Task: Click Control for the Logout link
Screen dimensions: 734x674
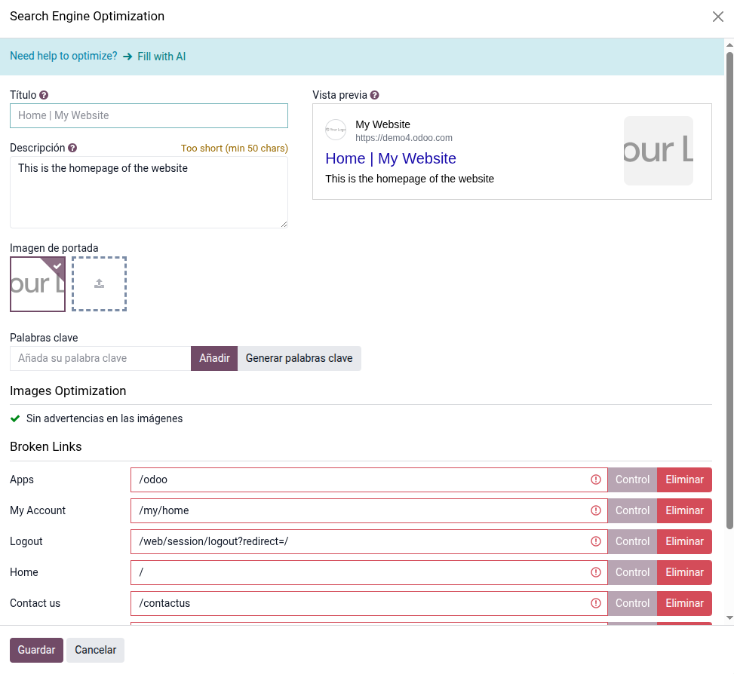Action: click(x=632, y=541)
